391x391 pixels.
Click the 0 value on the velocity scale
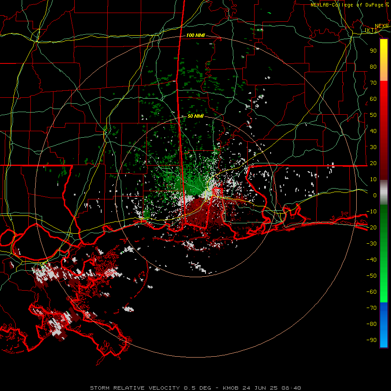(x=375, y=195)
